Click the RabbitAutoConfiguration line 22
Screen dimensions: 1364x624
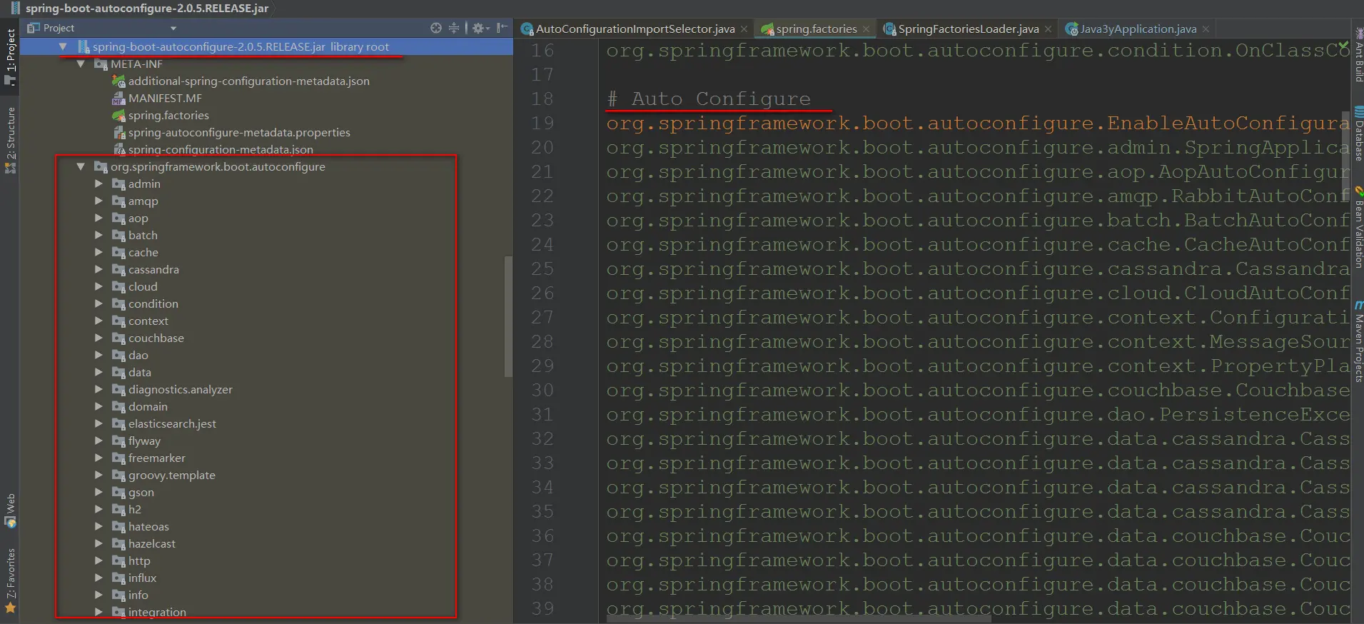pyautogui.click(x=977, y=196)
